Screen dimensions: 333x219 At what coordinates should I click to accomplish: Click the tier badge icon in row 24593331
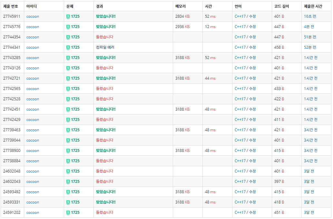click(68, 203)
